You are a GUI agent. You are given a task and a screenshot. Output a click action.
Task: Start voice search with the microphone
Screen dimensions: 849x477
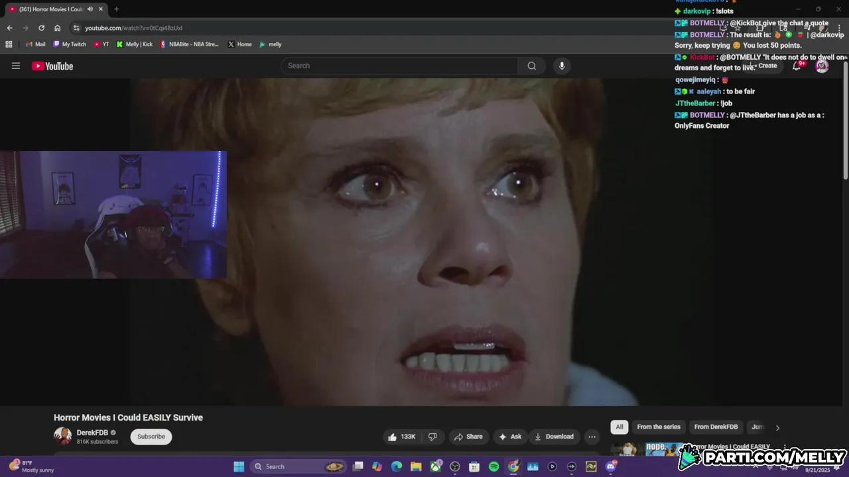(562, 66)
